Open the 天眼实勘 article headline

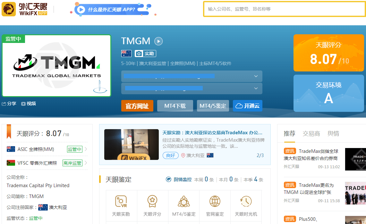click(x=212, y=133)
